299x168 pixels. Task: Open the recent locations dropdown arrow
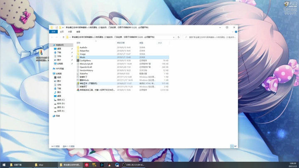(x=60, y=37)
